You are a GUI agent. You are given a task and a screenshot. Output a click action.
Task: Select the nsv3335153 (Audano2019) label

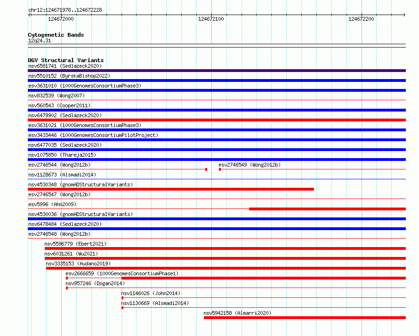(x=78, y=264)
